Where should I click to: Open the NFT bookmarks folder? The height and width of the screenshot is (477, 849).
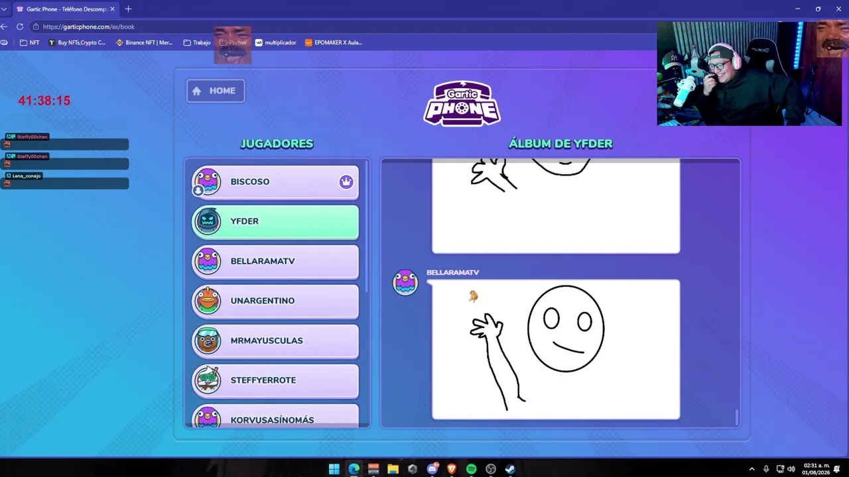point(29,42)
